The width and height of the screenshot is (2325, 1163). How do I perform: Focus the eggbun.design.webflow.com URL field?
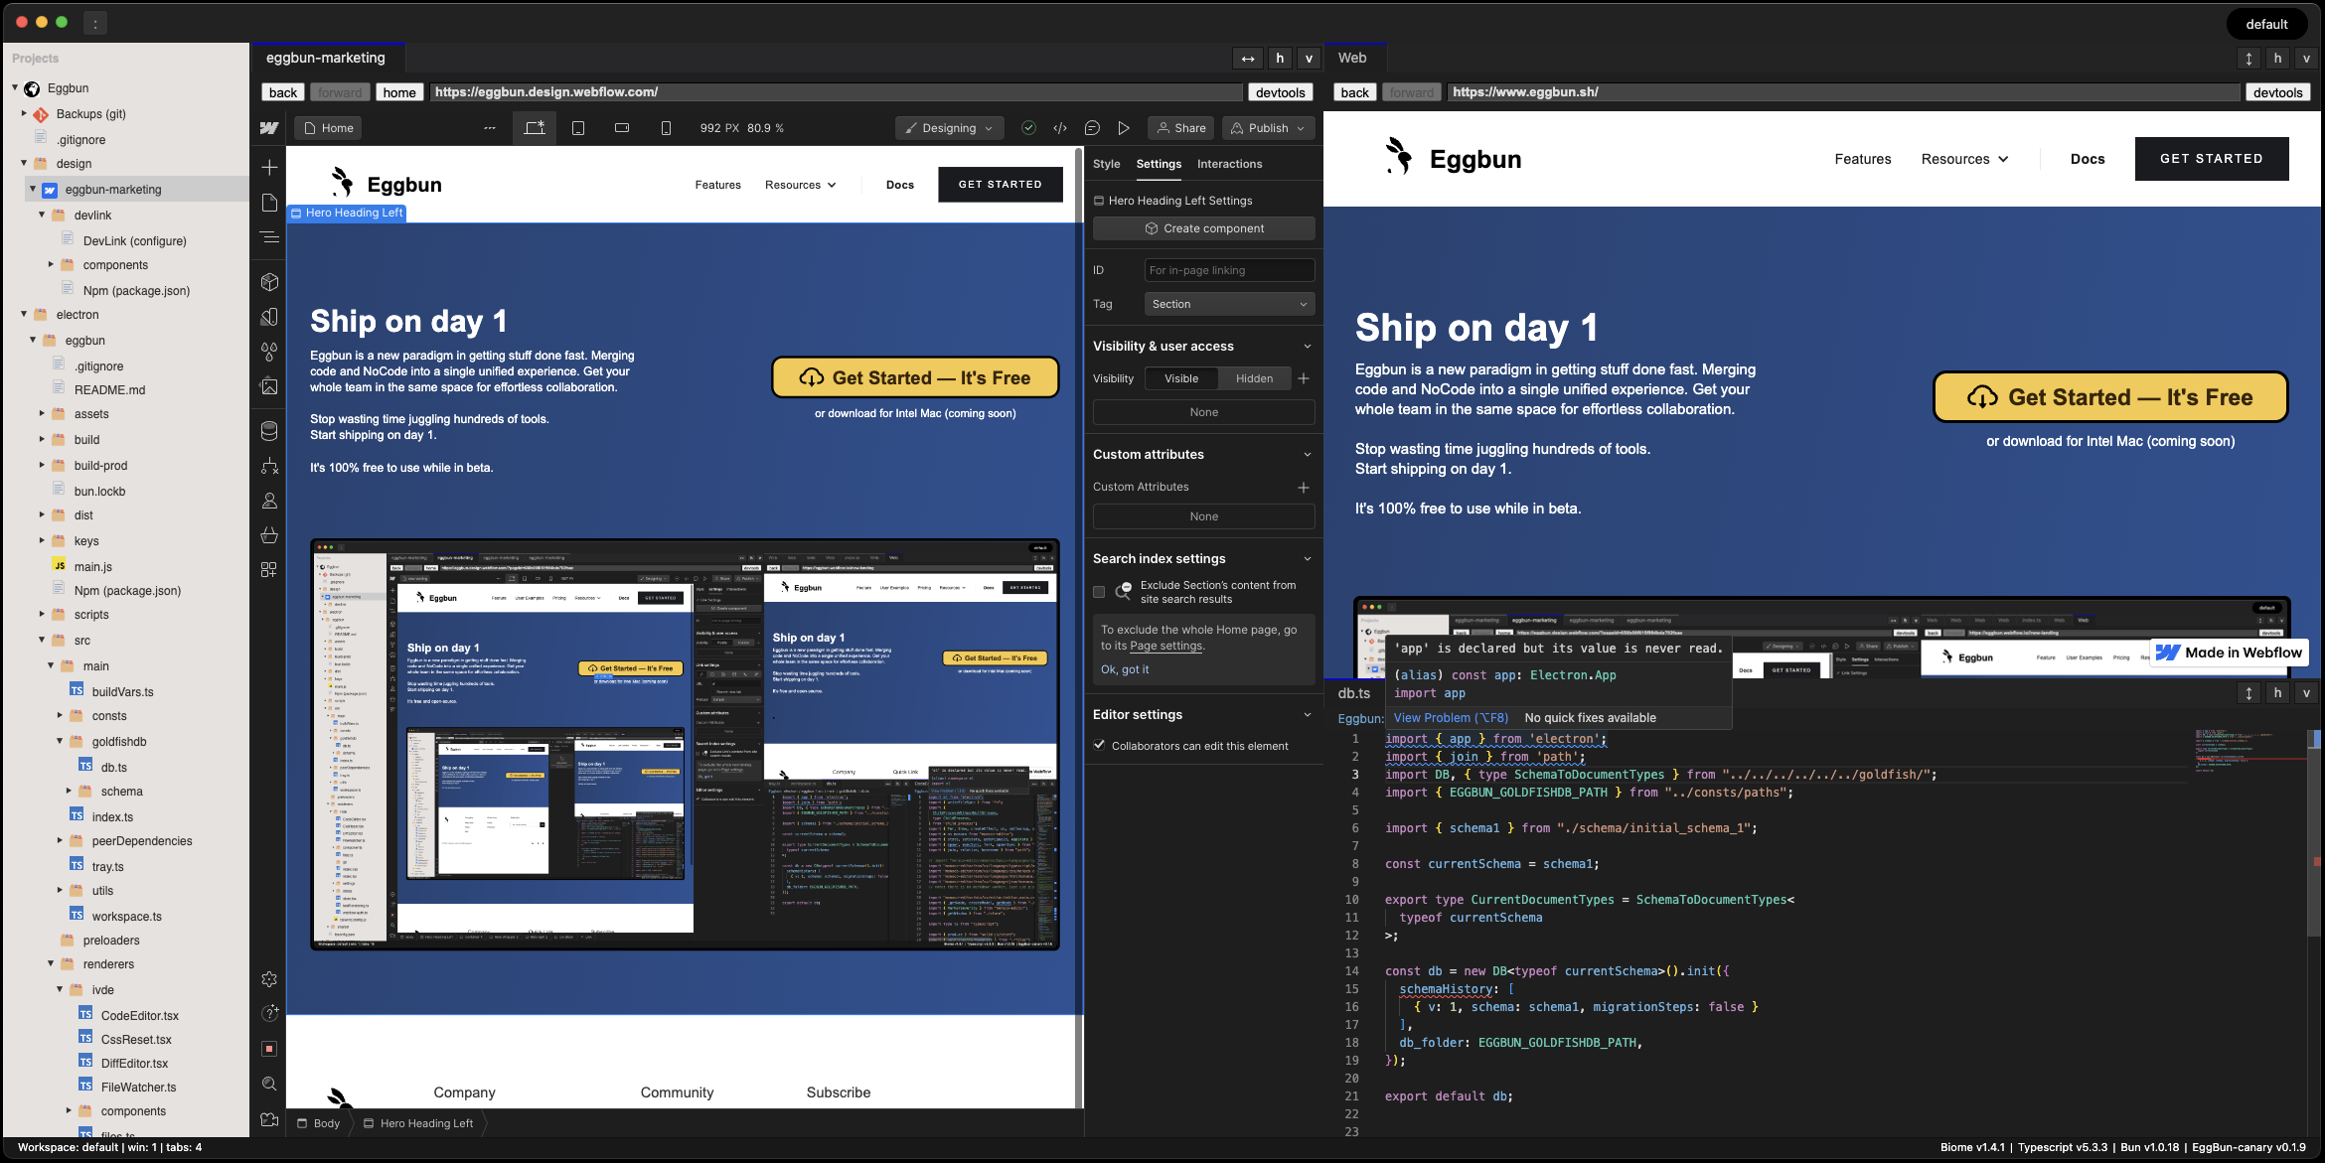tap(836, 92)
